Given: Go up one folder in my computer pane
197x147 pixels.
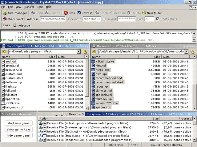Looking at the screenshot, I should coord(4,51).
